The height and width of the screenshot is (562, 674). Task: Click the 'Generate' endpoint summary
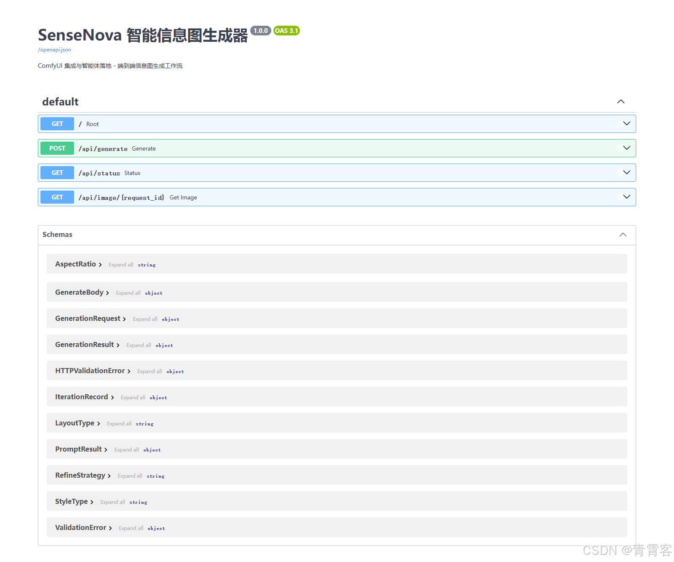[144, 148]
